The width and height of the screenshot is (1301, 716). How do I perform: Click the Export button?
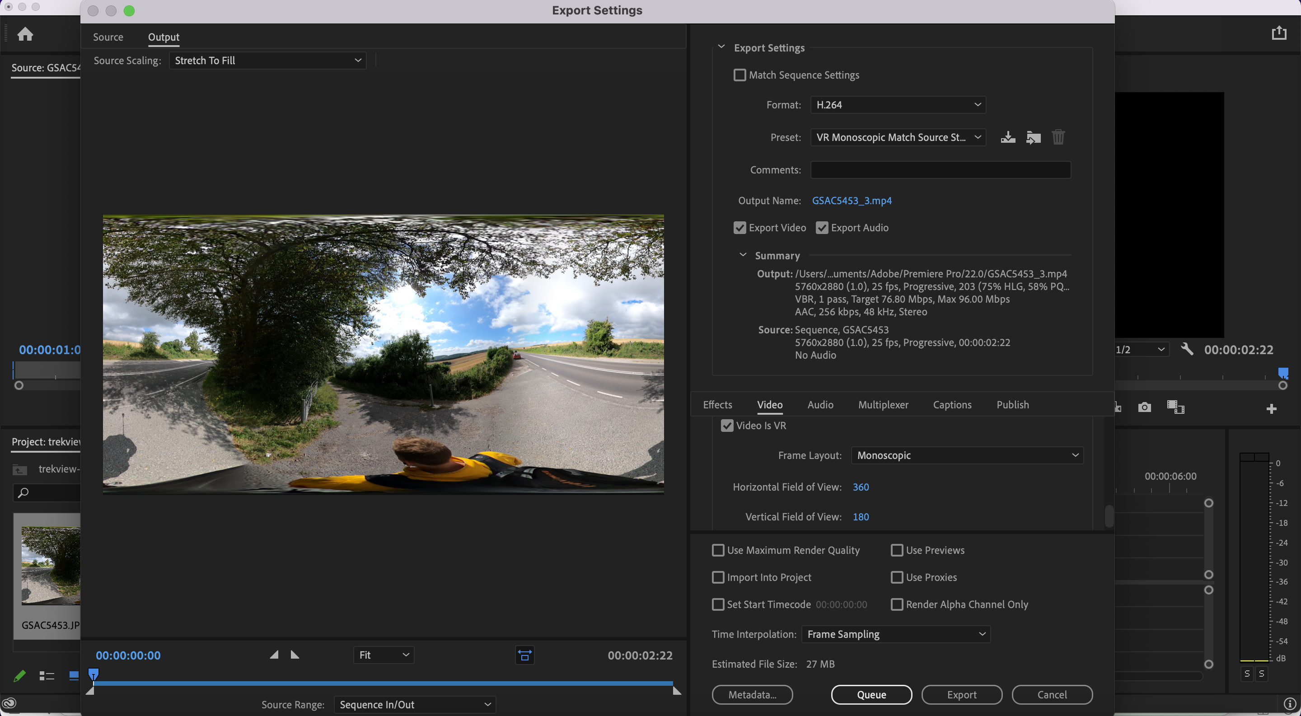point(962,695)
